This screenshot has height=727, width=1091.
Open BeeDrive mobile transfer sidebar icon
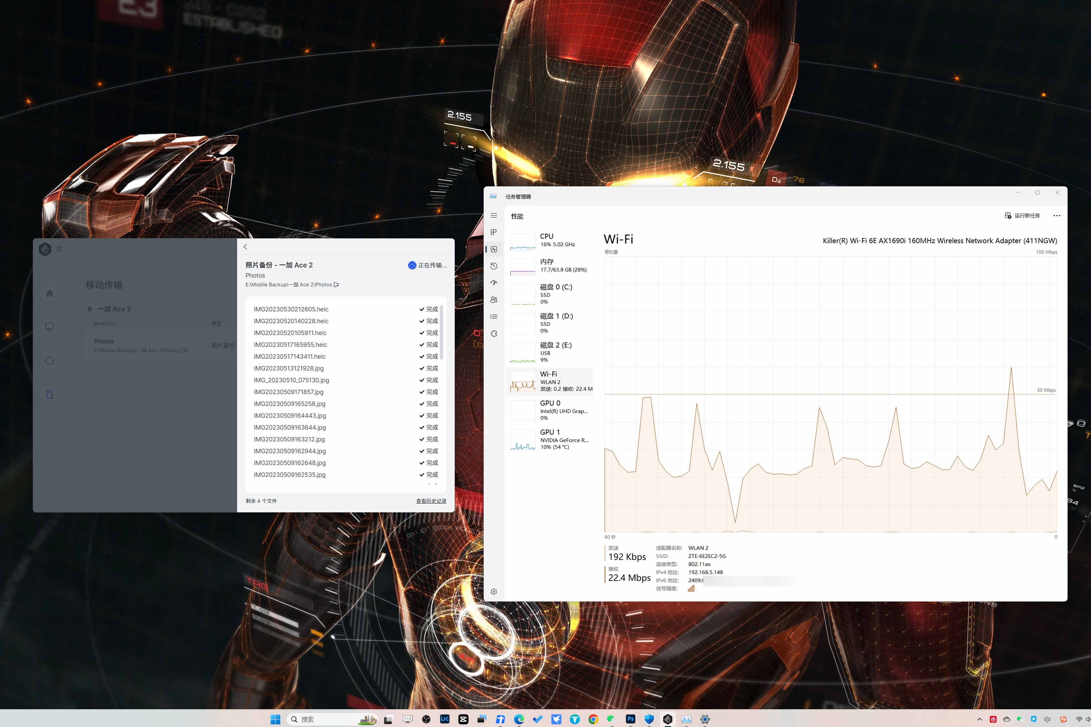pos(50,395)
